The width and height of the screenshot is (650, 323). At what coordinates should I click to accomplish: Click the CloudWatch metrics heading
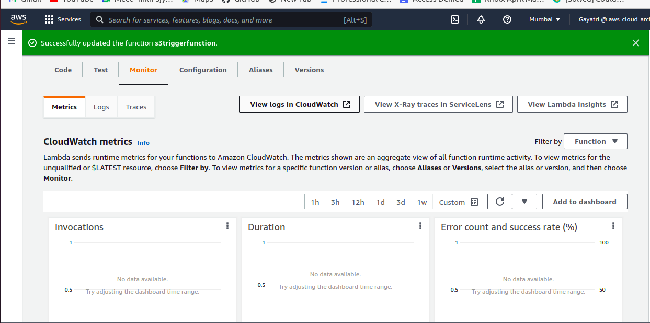click(x=88, y=142)
